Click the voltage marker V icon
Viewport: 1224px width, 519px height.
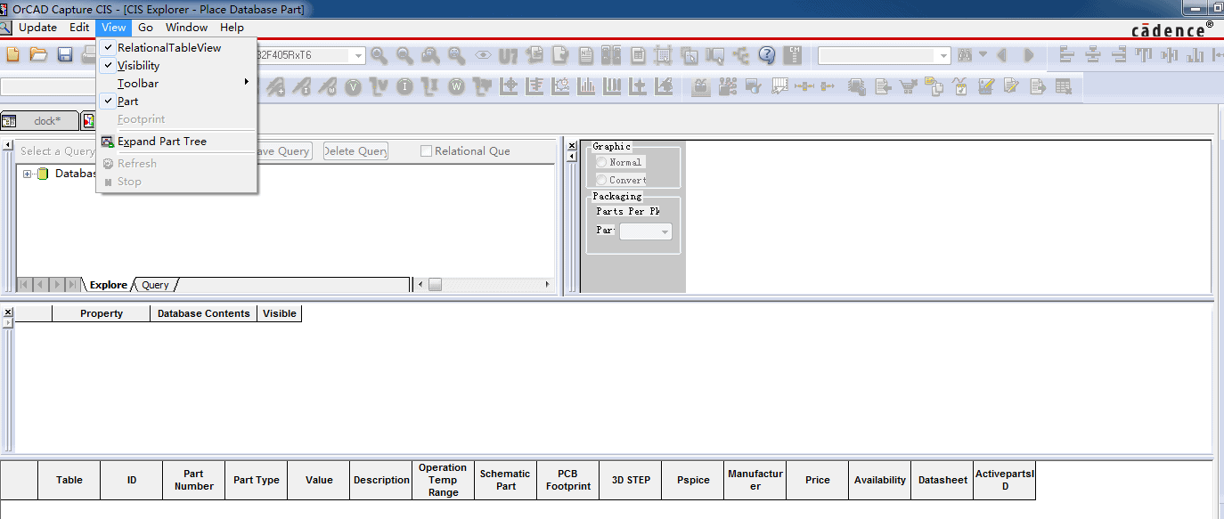[354, 86]
